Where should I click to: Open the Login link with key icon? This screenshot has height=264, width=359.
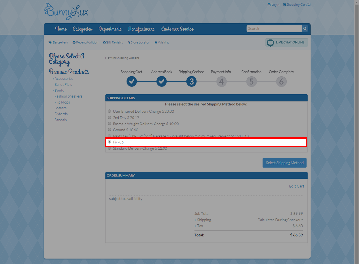(x=273, y=4)
